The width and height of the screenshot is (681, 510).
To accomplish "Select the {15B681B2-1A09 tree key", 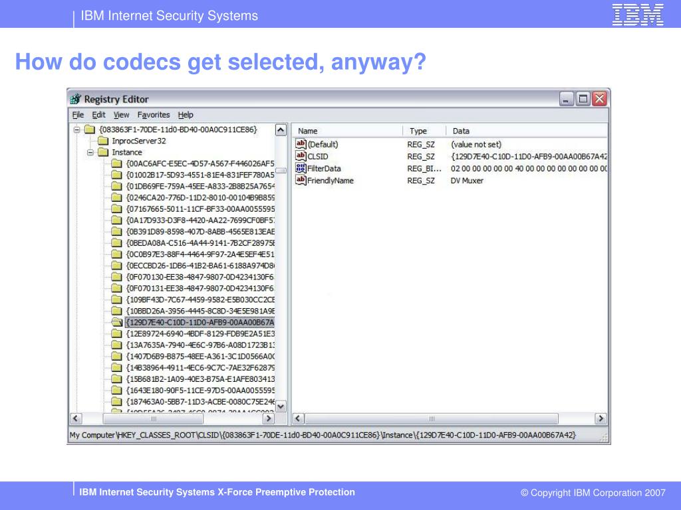I will (x=200, y=379).
